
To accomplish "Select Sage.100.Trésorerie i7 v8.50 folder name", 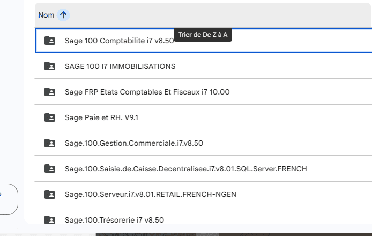I will point(114,220).
